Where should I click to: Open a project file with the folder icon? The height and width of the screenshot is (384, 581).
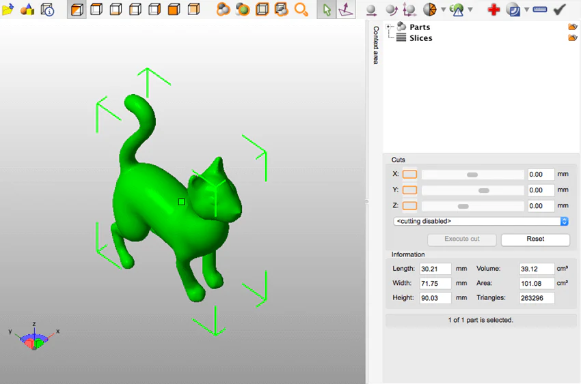pyautogui.click(x=8, y=10)
